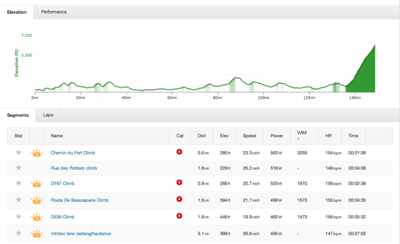Click the 26.2 mi/h speed value
The width and height of the screenshot is (400, 244).
click(x=251, y=168)
